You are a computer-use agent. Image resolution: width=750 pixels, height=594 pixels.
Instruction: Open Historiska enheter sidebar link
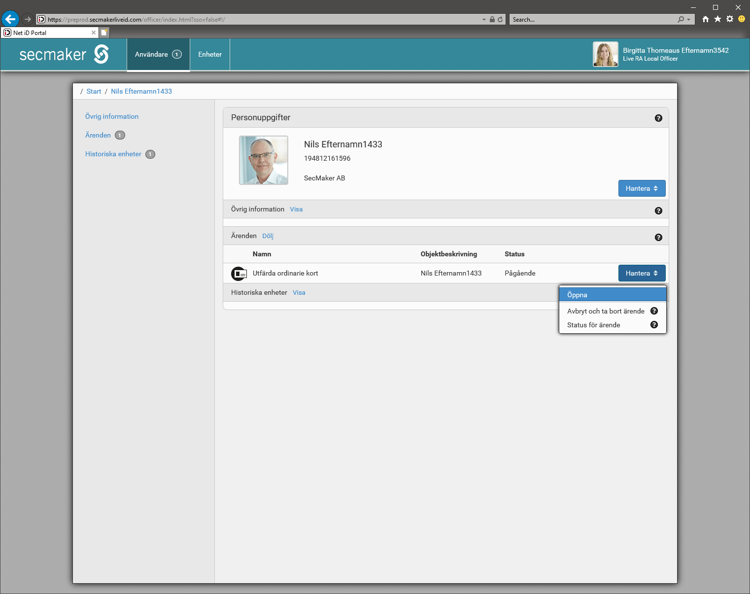[x=113, y=154]
